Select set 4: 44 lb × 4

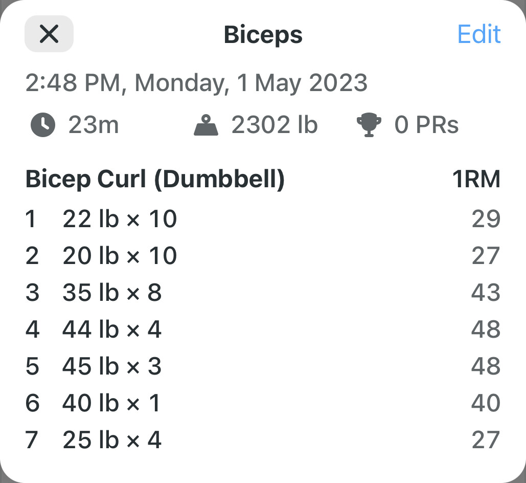click(263, 329)
